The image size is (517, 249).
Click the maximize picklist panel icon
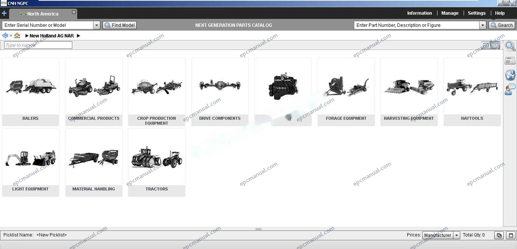tap(511, 235)
